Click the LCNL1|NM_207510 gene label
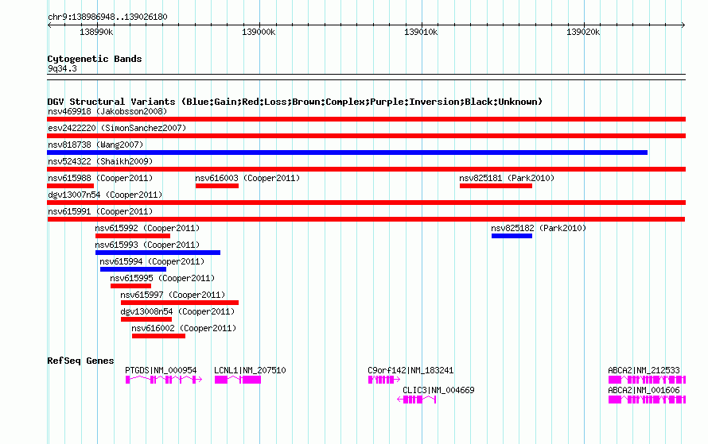The height and width of the screenshot is (444, 708). (x=250, y=370)
